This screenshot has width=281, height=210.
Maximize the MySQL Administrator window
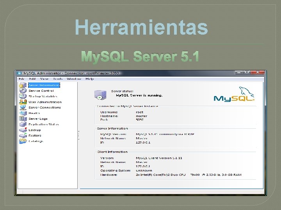click(247, 72)
